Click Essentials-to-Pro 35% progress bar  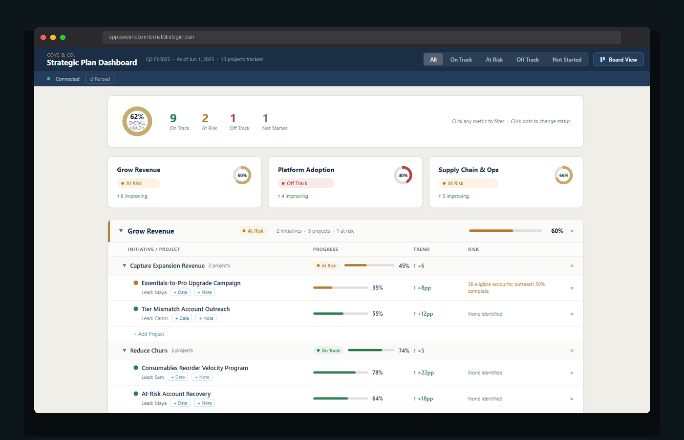click(x=341, y=288)
